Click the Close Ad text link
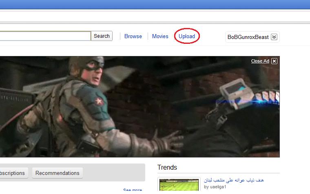Image resolution: width=310 pixels, height=194 pixels. tap(260, 61)
